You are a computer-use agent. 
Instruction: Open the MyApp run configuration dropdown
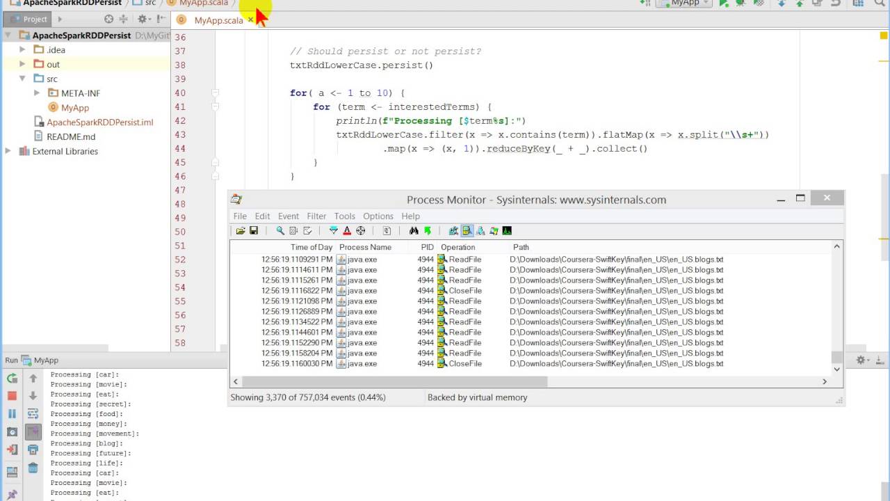click(x=685, y=3)
